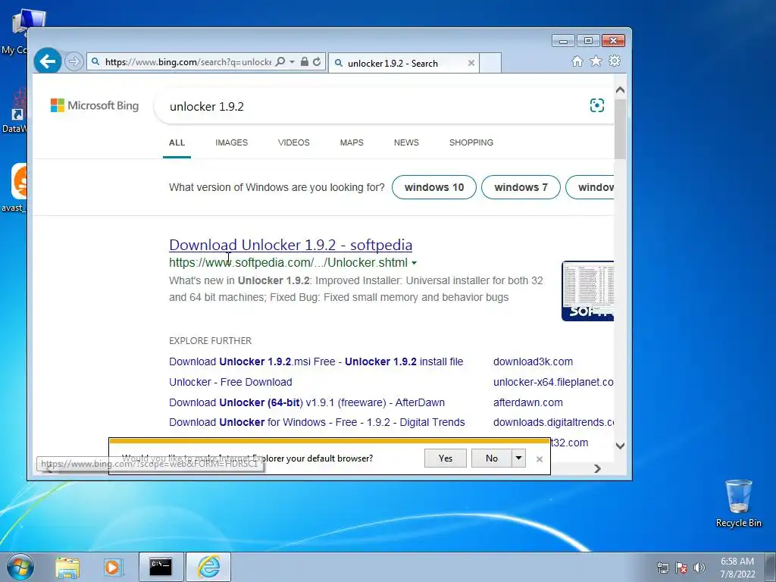This screenshot has height=582, width=776.
Task: Dismiss the default browser notification bar
Action: point(540,458)
